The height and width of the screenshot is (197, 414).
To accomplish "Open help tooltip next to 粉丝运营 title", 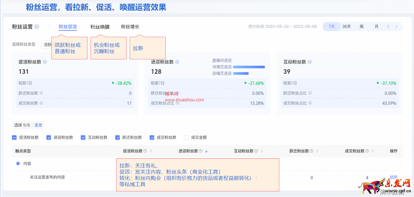I will pos(36,26).
